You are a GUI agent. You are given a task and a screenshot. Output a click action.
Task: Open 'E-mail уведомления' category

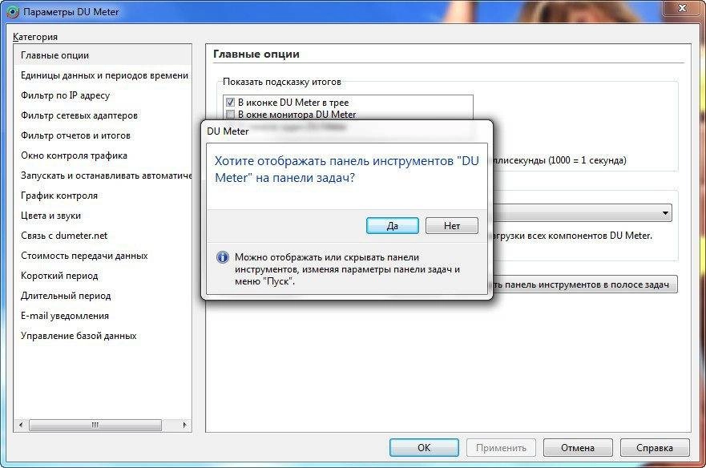coord(103,316)
